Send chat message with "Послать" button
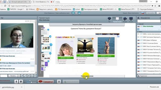This screenshot has width=161, height=90. pos(13,76)
